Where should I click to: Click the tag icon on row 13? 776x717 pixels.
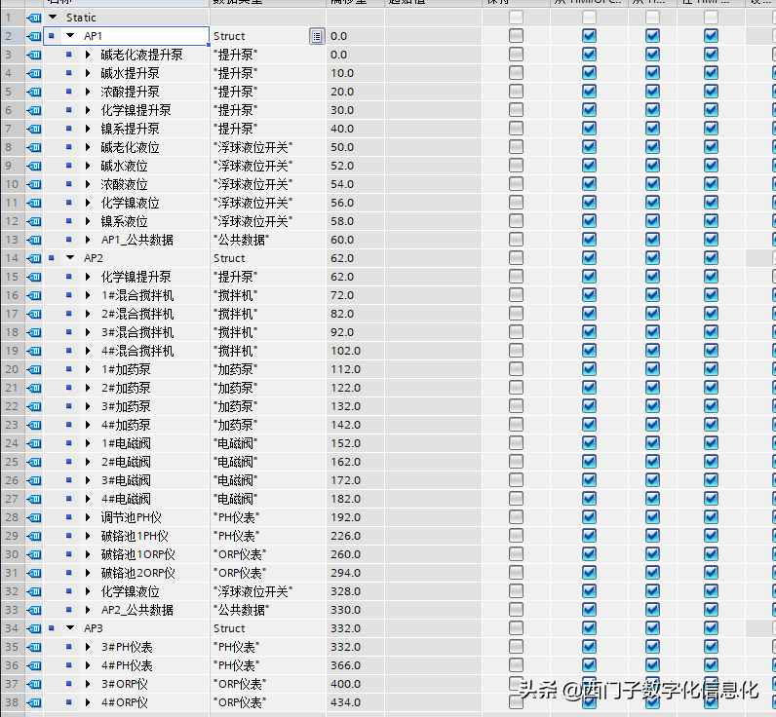(x=35, y=240)
